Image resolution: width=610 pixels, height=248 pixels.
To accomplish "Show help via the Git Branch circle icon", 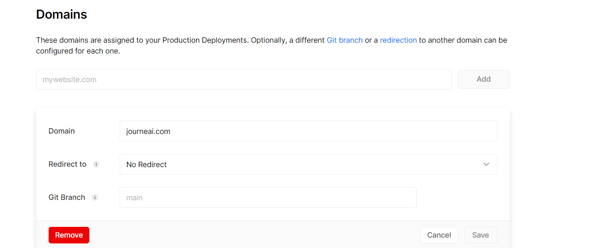I will click(95, 197).
